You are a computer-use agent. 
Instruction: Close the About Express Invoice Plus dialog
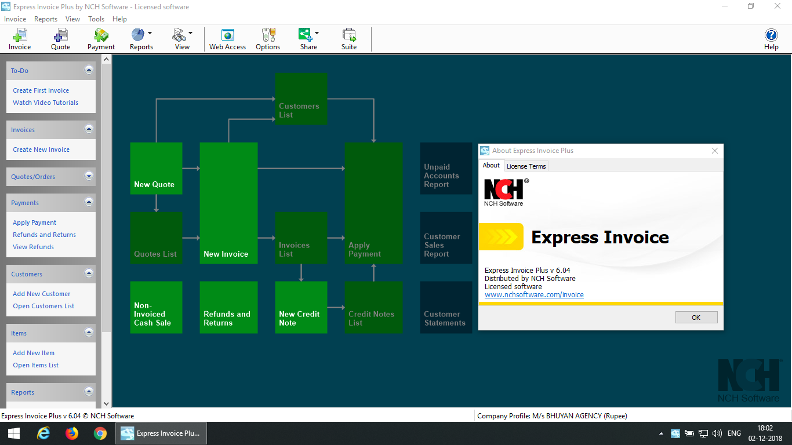(715, 151)
